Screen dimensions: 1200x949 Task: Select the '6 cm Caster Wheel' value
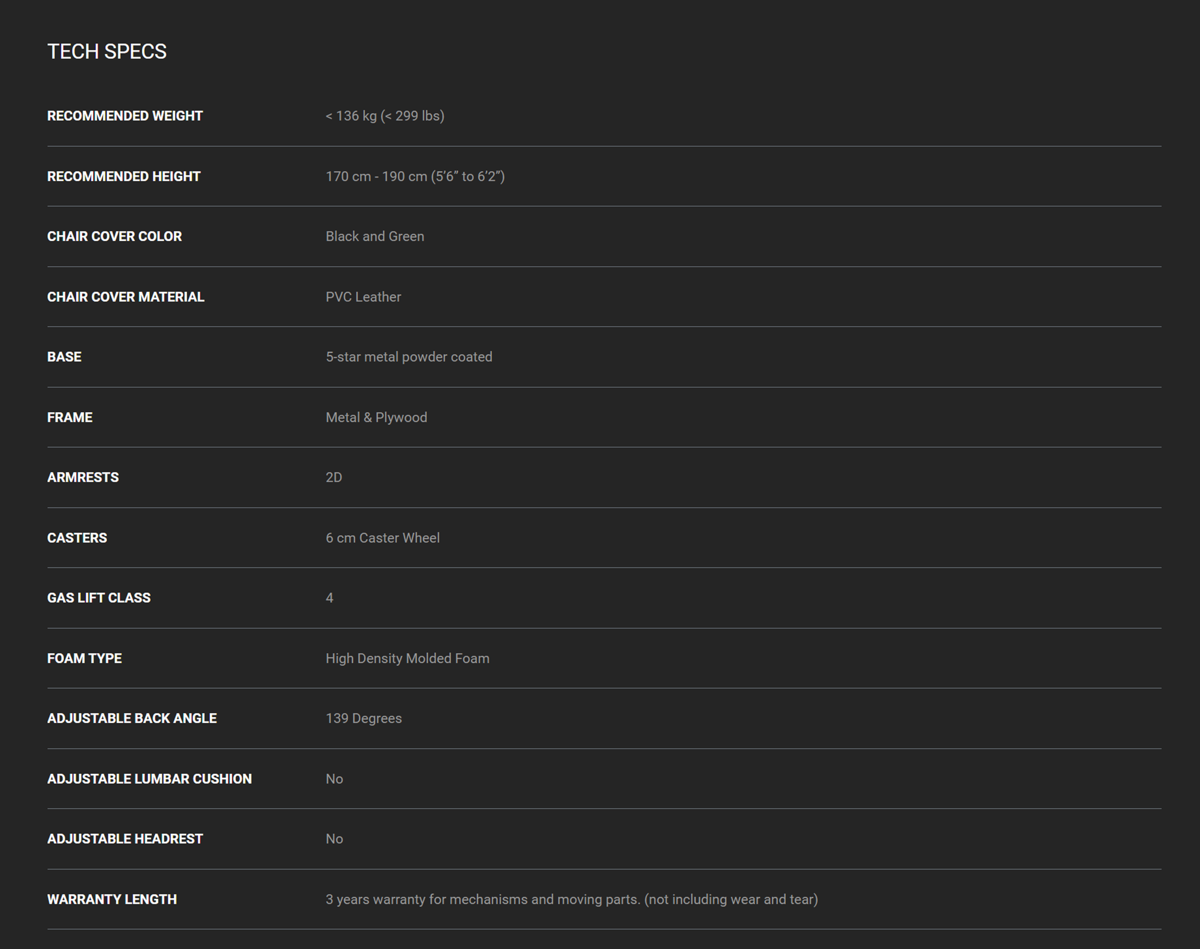pyautogui.click(x=382, y=538)
